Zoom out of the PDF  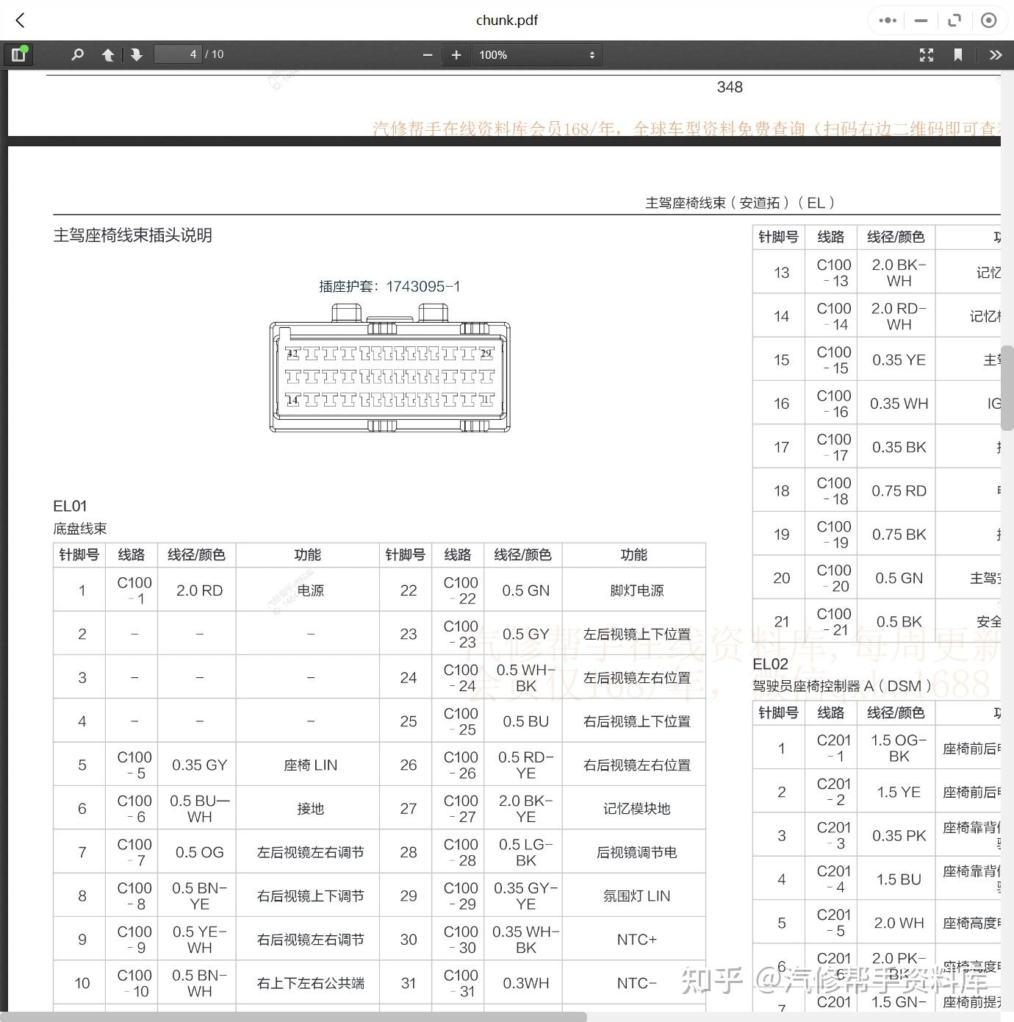click(427, 54)
